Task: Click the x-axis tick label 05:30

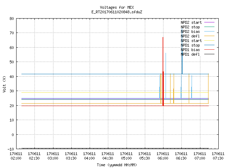Action: pos(144,158)
